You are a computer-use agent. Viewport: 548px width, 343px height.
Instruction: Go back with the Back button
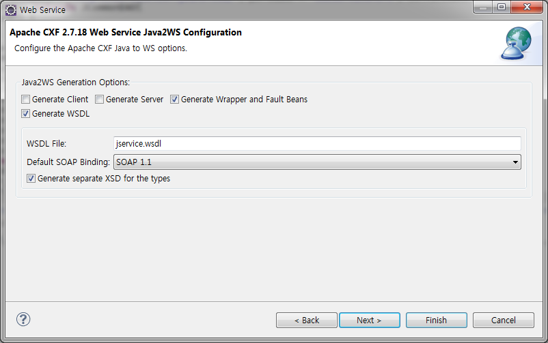307,320
